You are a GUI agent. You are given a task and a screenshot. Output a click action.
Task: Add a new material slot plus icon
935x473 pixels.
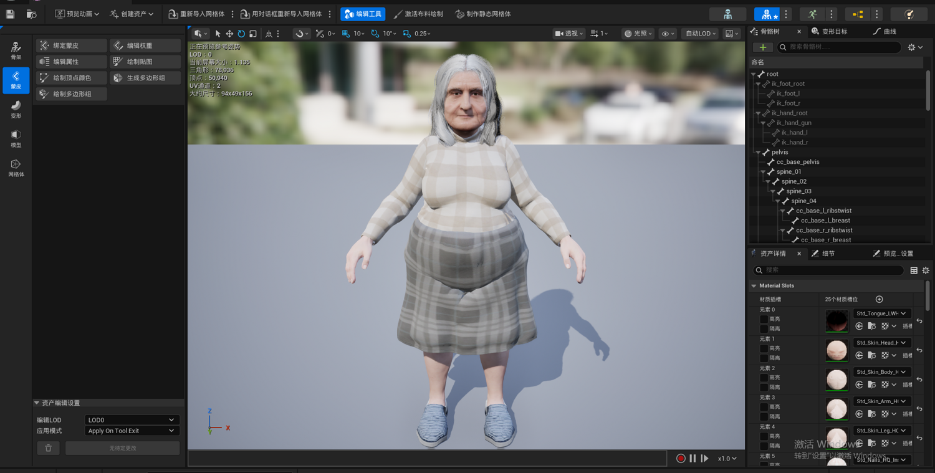click(879, 299)
